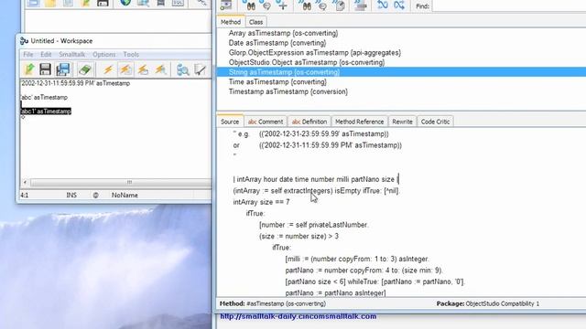The image size is (586, 329).
Task: Click the fourth lightning bolt Debug It icon
Action: (161, 69)
